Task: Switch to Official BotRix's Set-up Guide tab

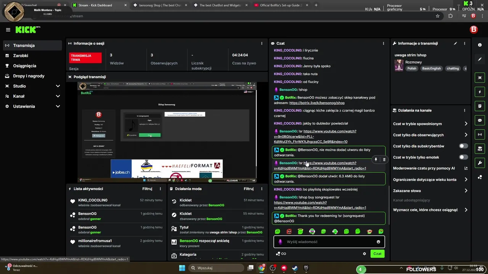Action: click(x=281, y=5)
